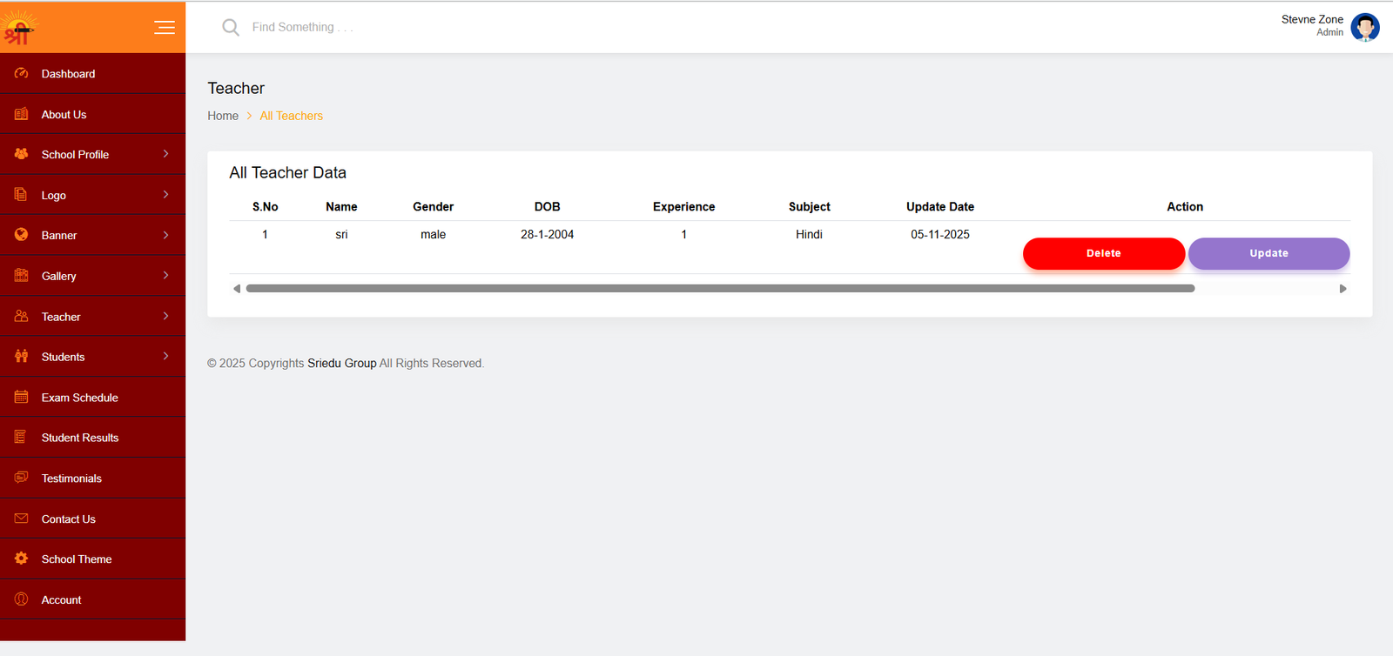Click the DOB column header
The height and width of the screenshot is (656, 1393).
click(547, 207)
